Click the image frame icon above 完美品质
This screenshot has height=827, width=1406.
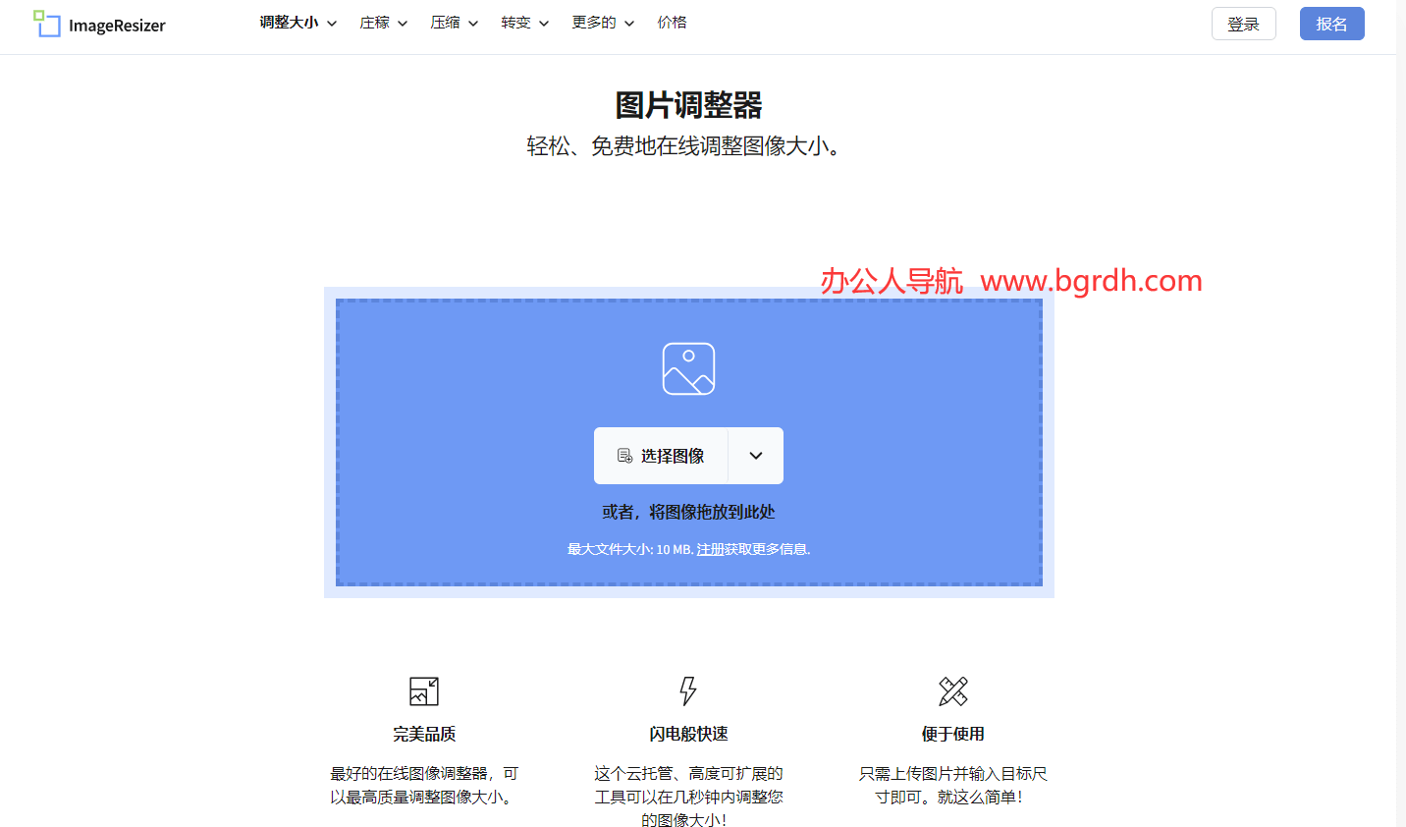(423, 690)
